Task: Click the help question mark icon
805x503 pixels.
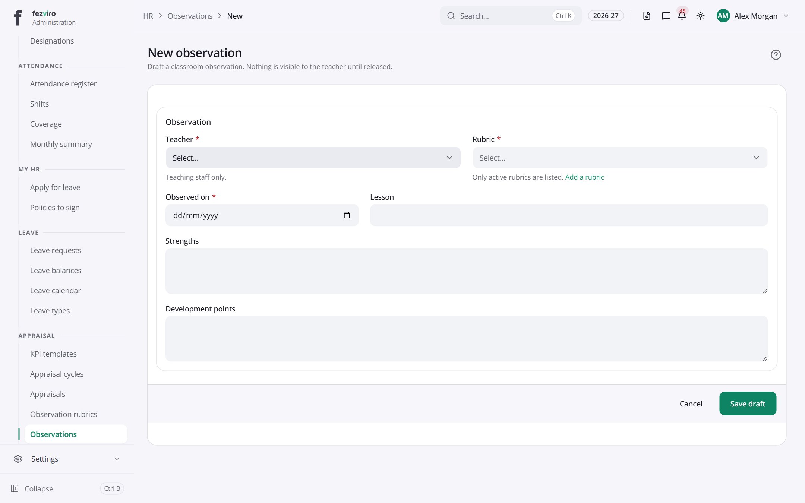Action: pos(776,55)
